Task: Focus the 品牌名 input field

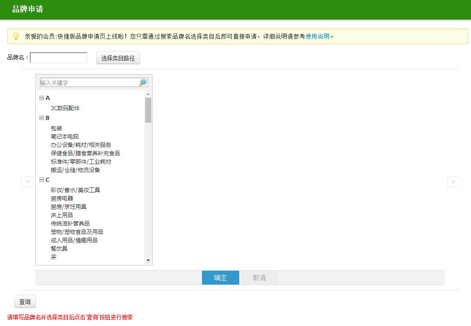Action: pos(59,58)
